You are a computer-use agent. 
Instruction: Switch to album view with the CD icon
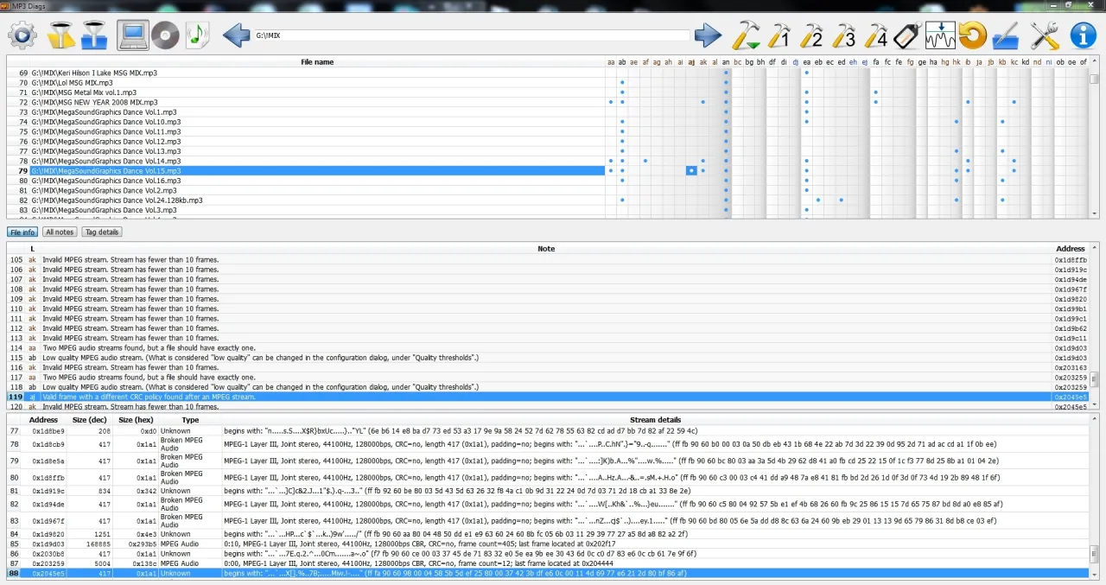pos(165,35)
